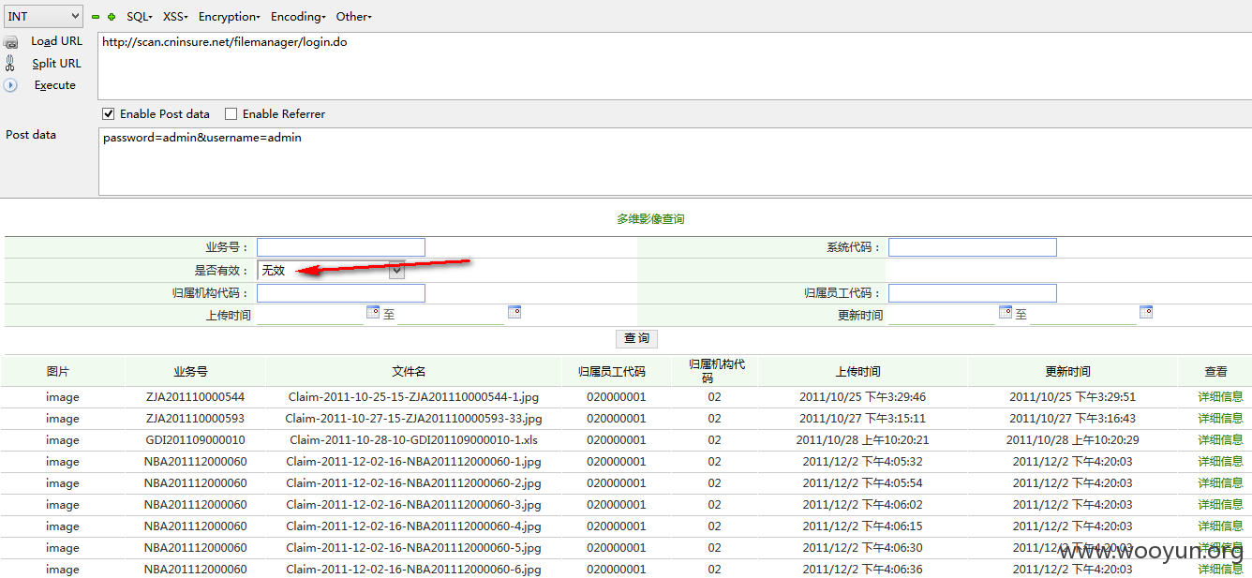Click upload time 2011/10/25 下午3:29:46
The height and width of the screenshot is (578, 1252).
(x=863, y=397)
